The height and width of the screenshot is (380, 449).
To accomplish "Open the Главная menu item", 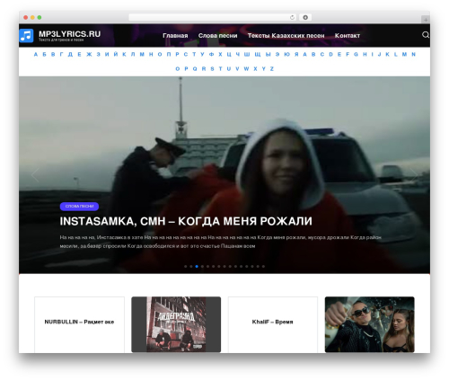I will click(x=175, y=36).
